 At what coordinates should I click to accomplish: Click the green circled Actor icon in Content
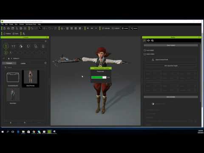point(6,46)
